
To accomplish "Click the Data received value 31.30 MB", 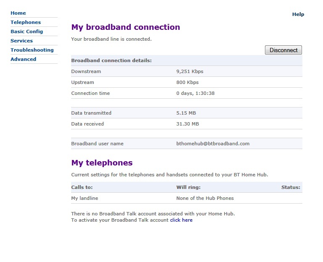I will pyautogui.click(x=188, y=124).
